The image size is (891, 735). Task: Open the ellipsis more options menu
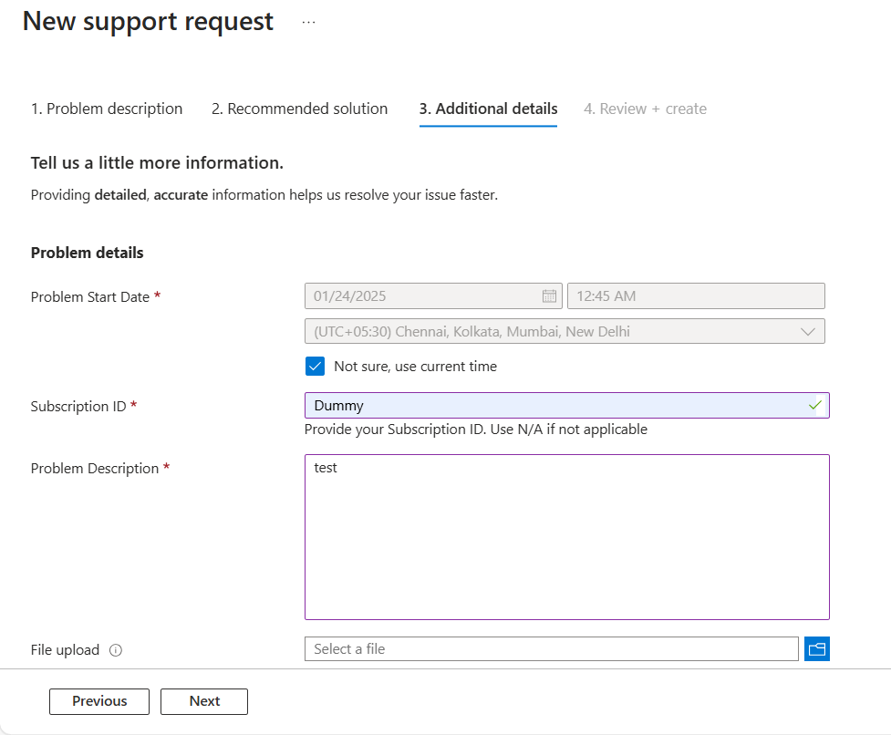(308, 23)
